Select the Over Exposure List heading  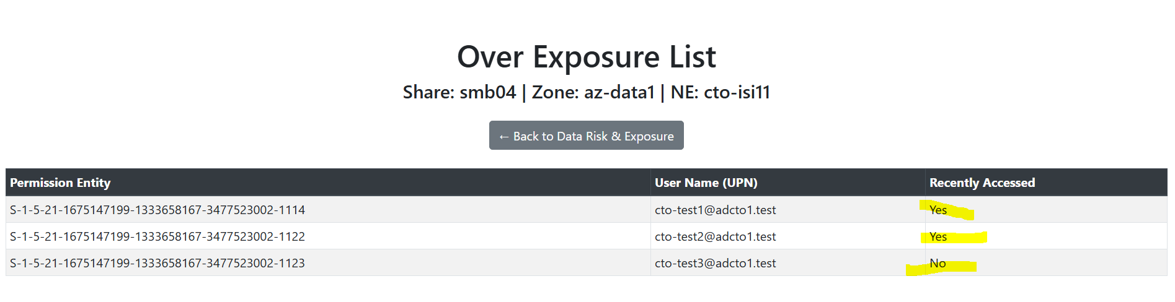[586, 57]
